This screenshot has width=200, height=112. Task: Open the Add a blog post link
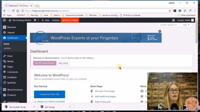(103, 102)
